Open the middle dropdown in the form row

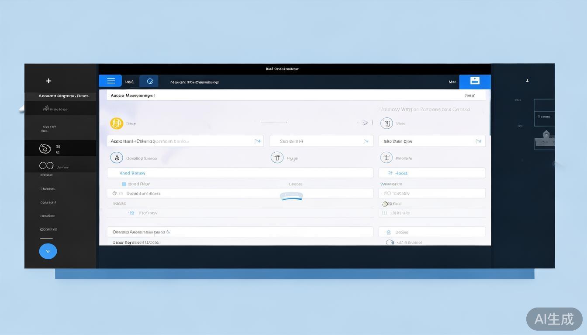pyautogui.click(x=366, y=141)
